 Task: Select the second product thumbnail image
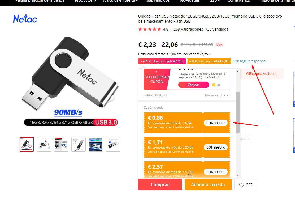(x=44, y=144)
